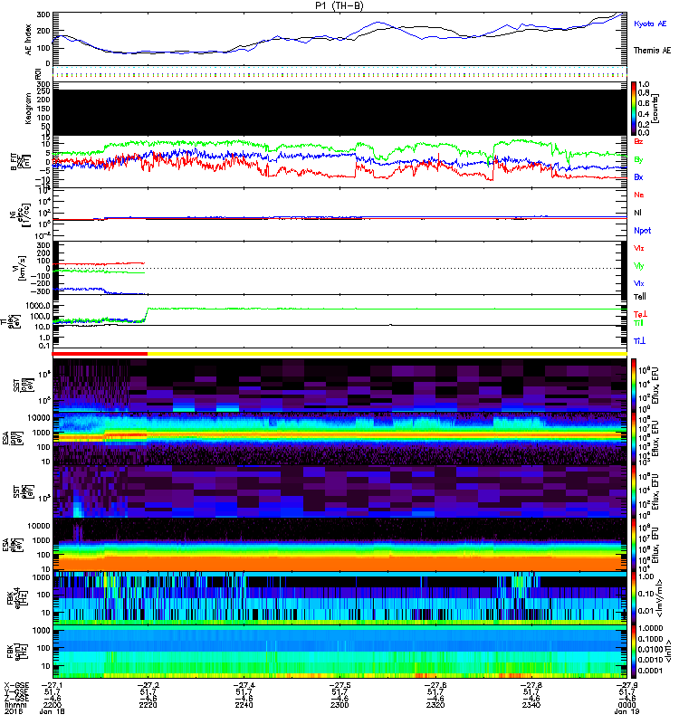Click the blue Ti perpendicular legend label

click(x=639, y=341)
